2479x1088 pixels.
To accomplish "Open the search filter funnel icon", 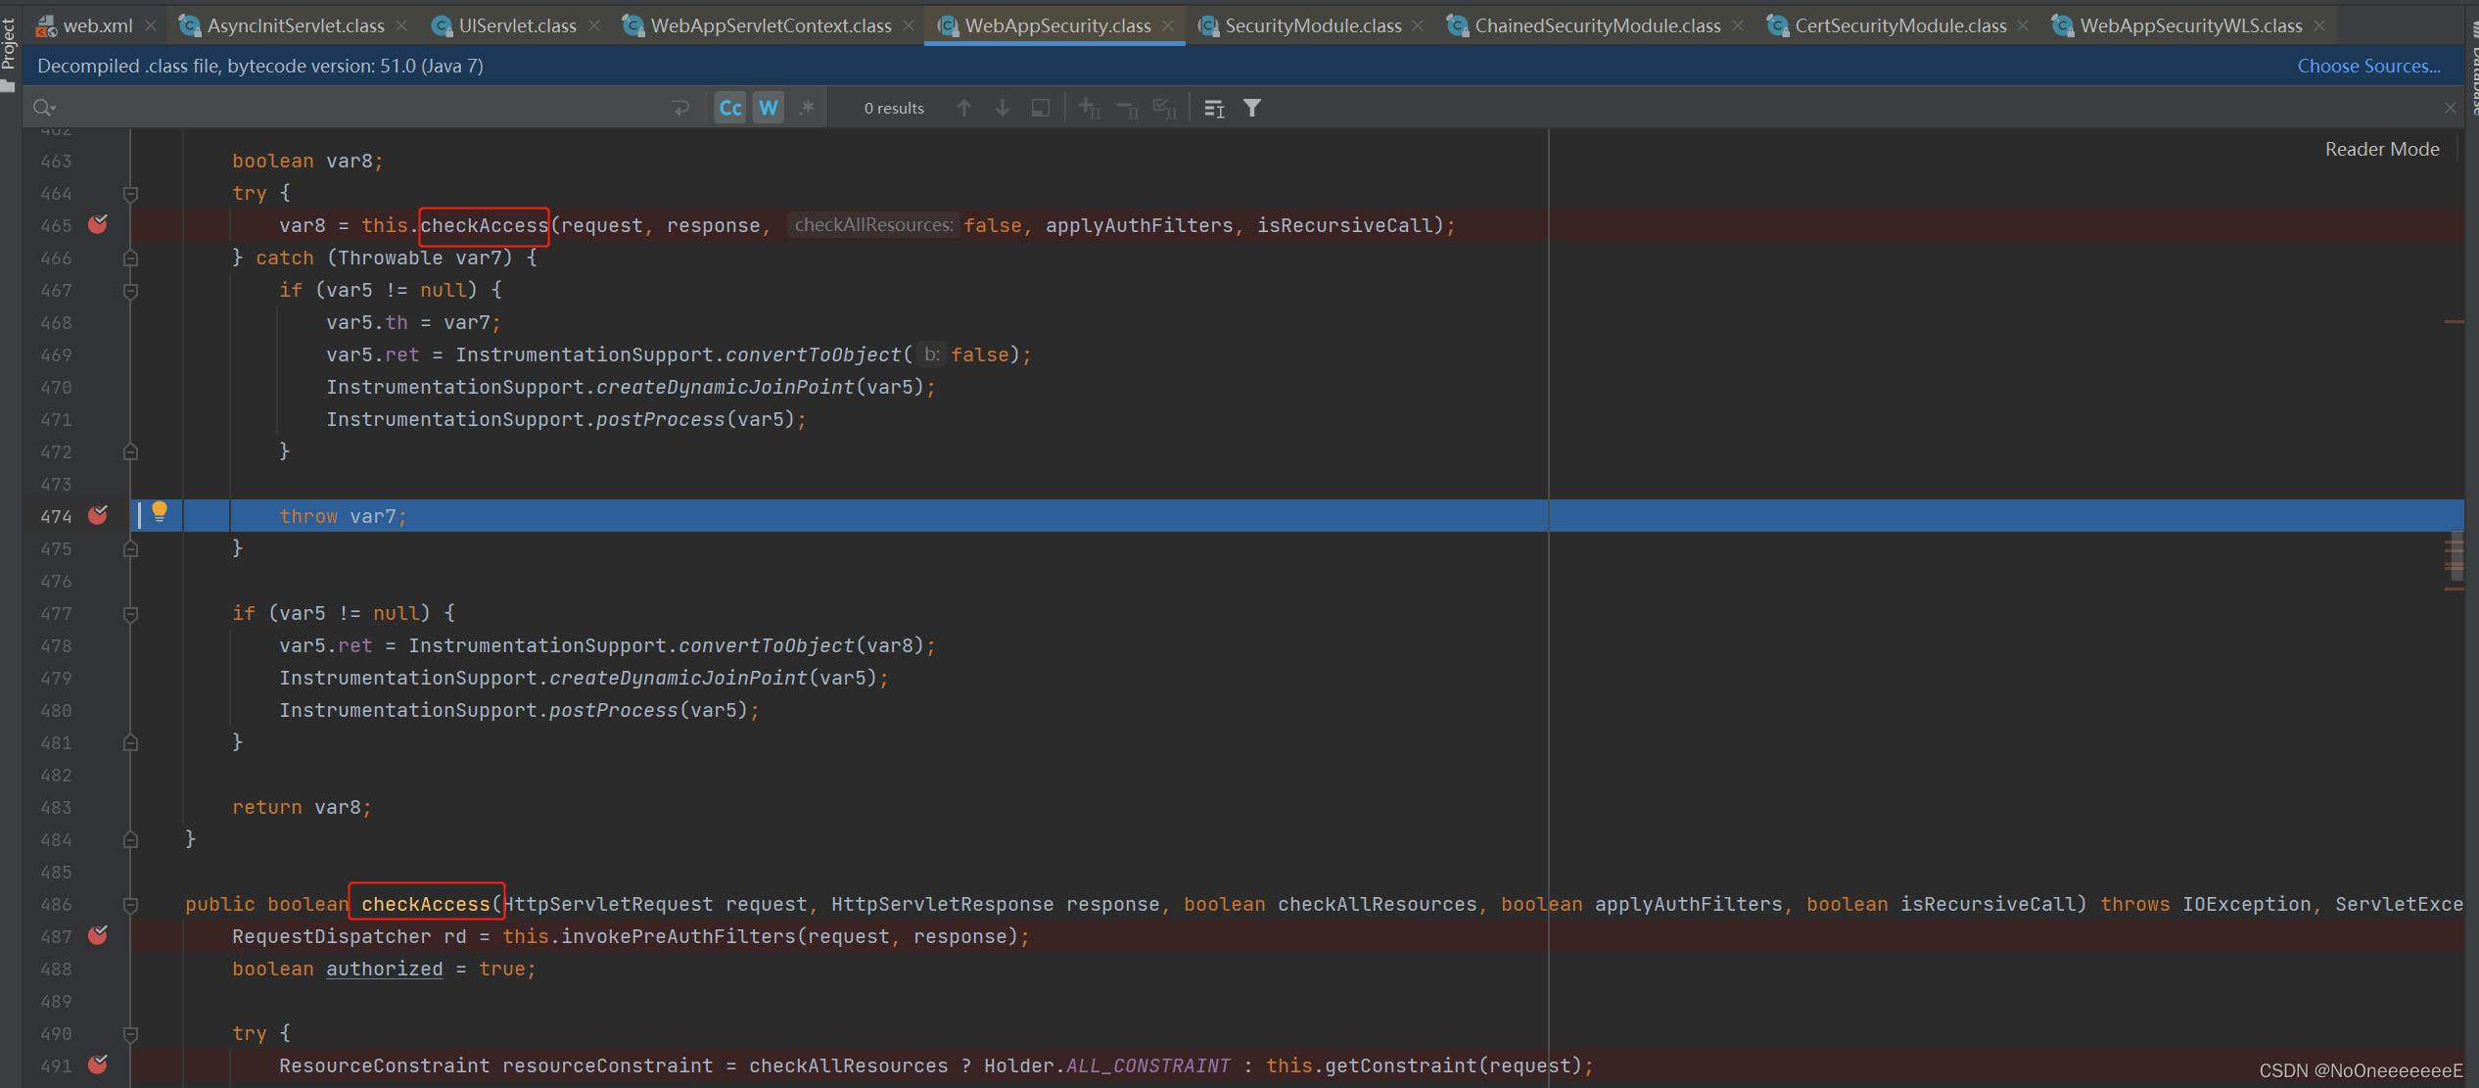I will coord(1252,108).
